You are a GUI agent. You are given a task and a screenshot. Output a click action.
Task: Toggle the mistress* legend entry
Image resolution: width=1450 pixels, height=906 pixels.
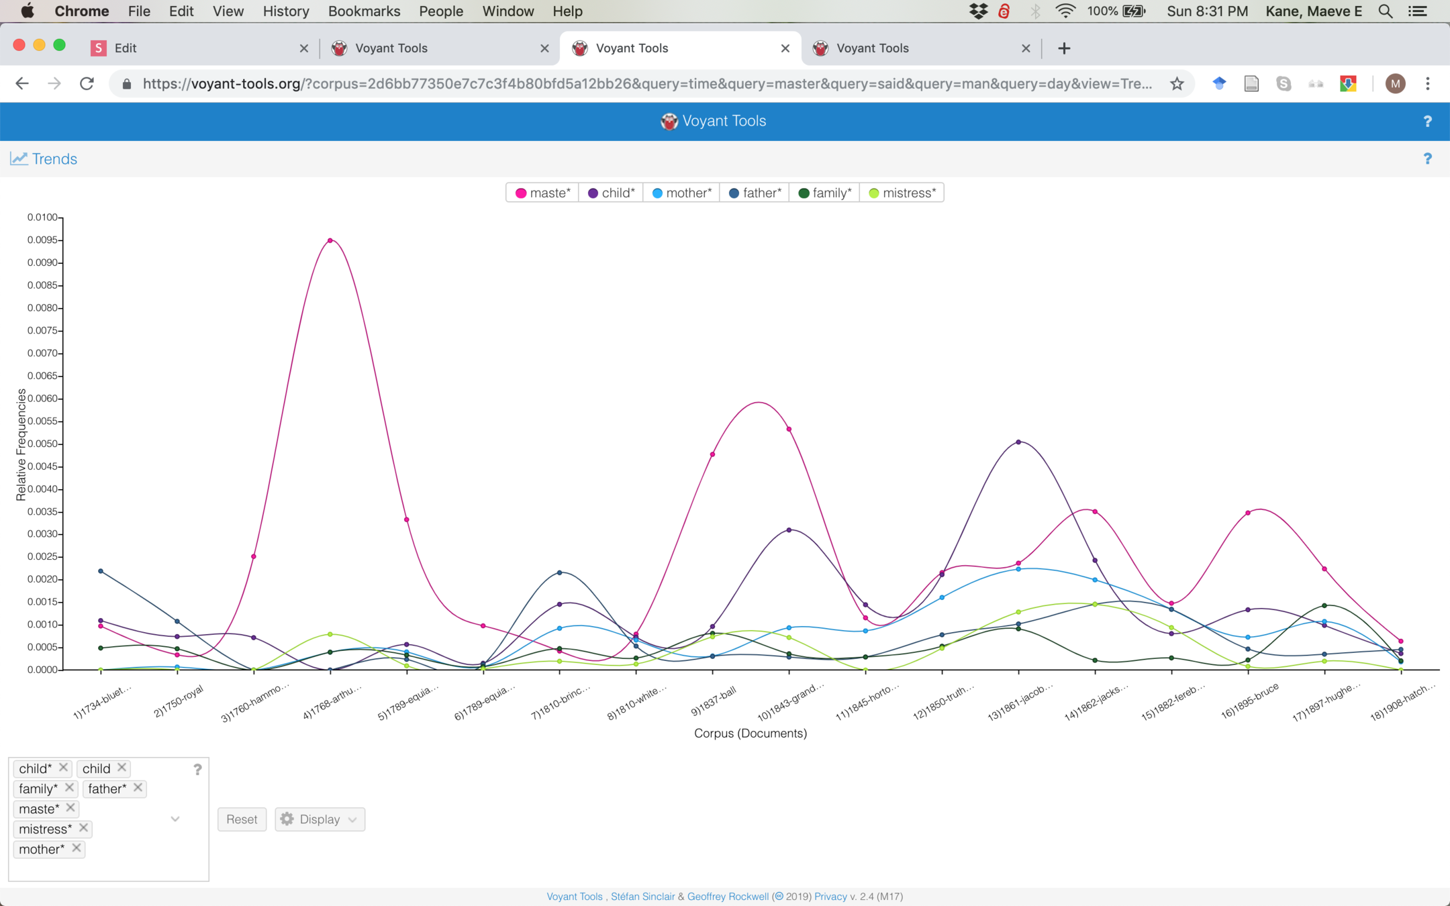(902, 193)
